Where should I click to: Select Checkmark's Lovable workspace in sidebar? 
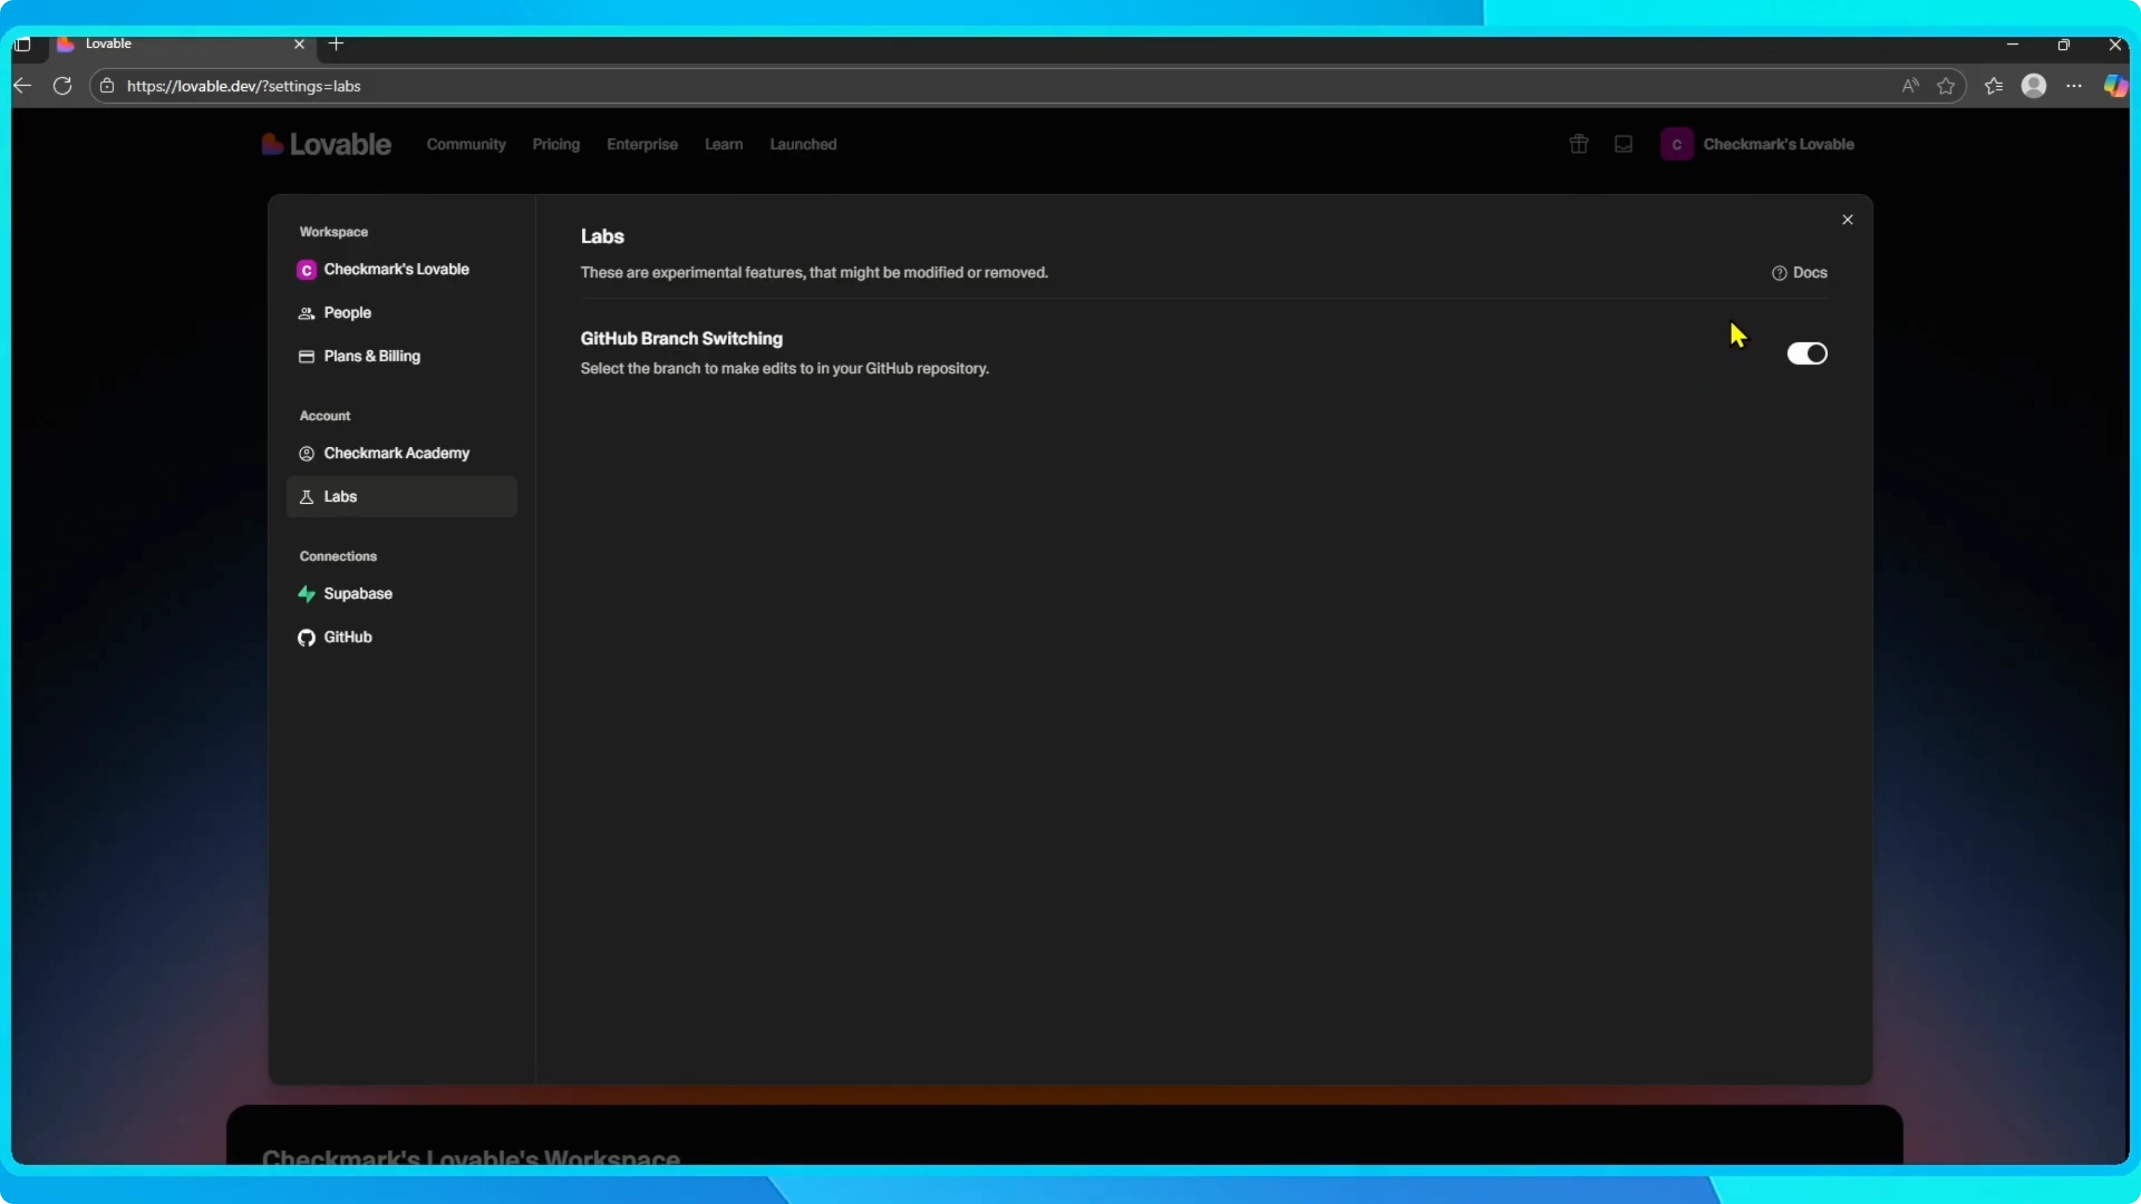pyautogui.click(x=401, y=269)
